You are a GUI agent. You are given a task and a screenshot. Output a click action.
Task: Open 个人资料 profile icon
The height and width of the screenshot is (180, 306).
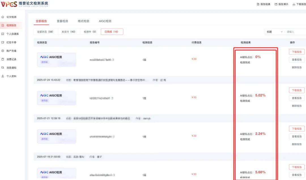(x=3, y=76)
